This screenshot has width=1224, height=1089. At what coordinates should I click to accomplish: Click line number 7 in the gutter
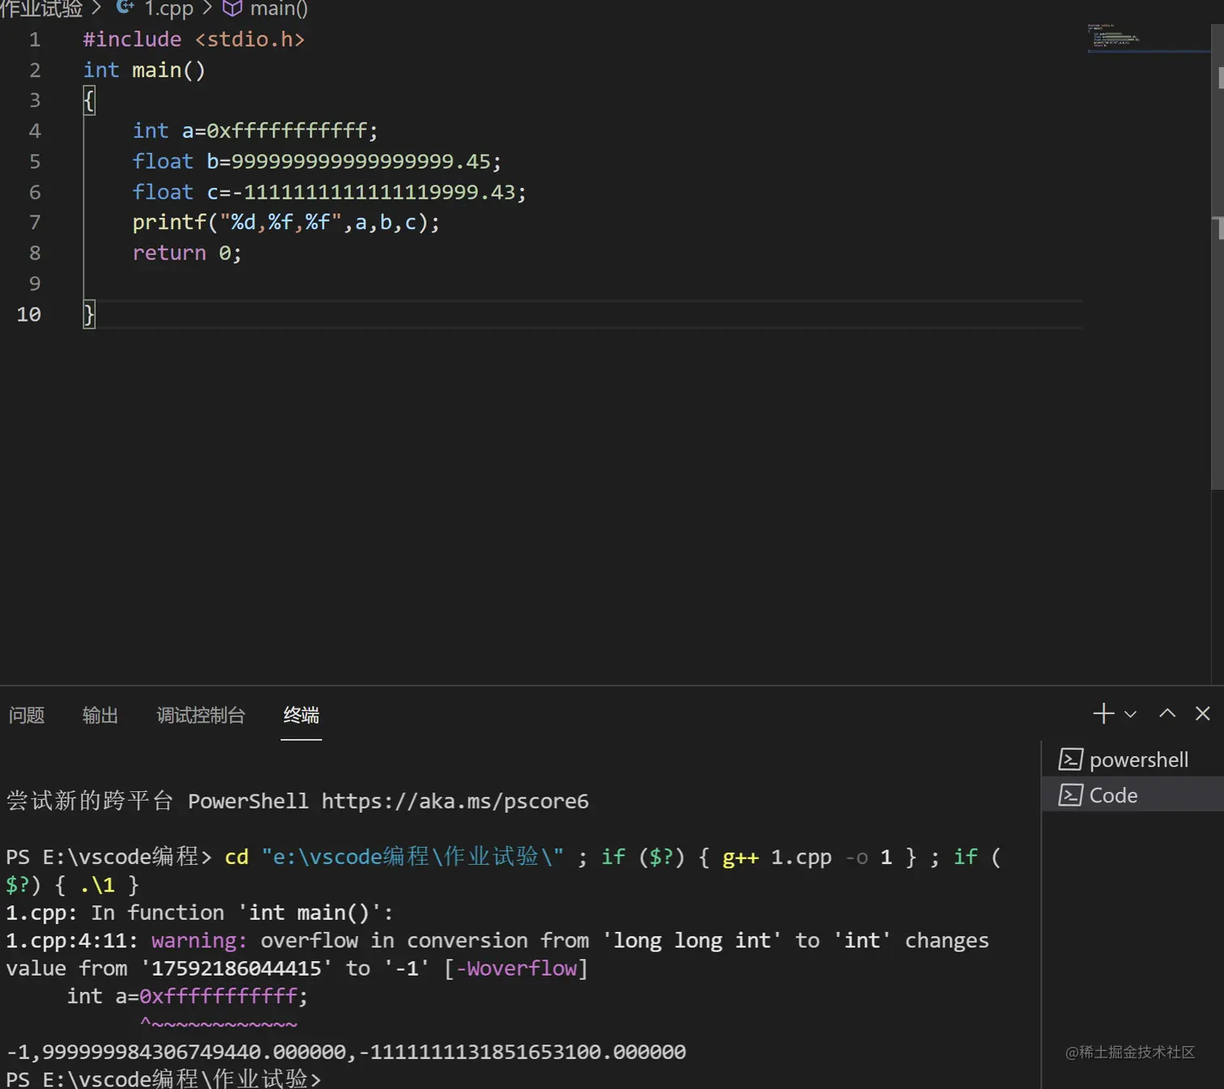click(35, 222)
